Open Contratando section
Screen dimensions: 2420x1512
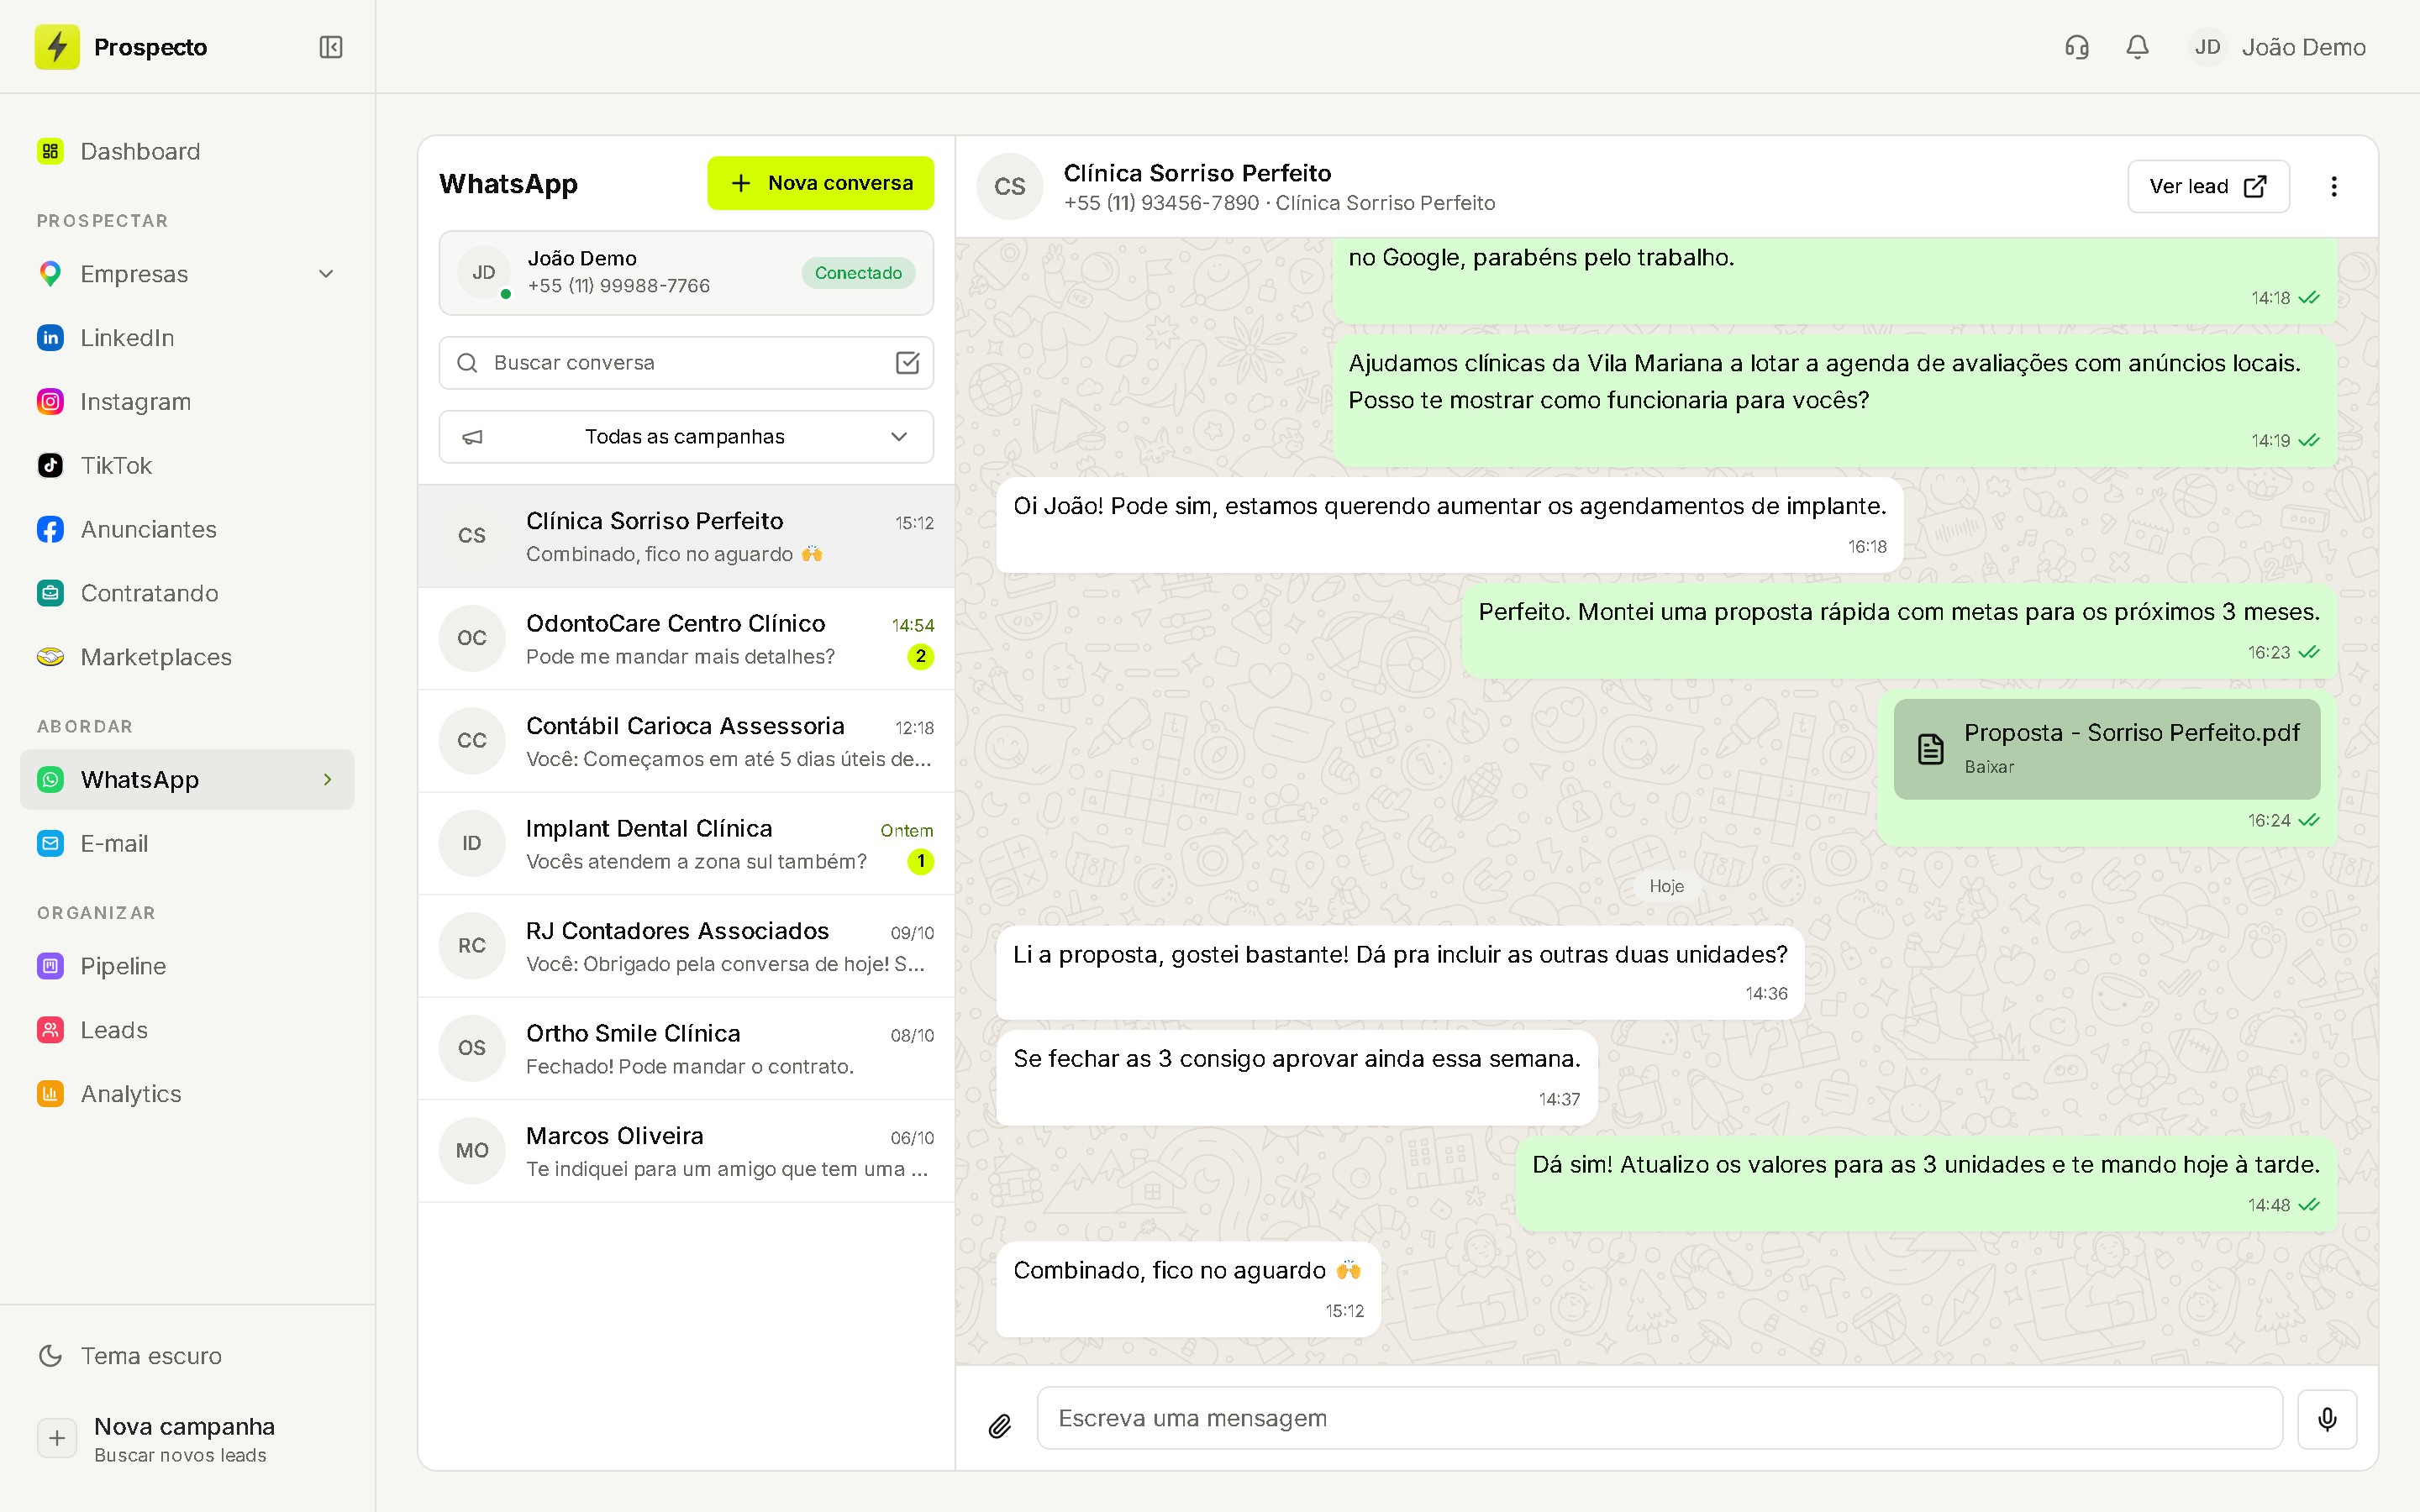[187, 594]
